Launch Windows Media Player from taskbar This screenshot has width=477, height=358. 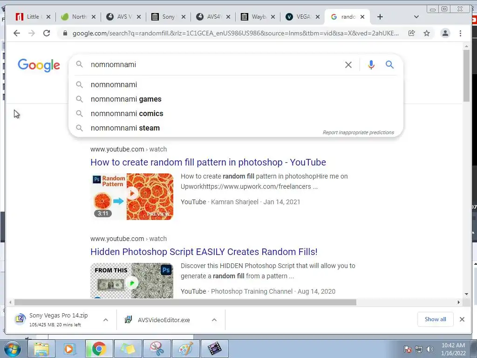pyautogui.click(x=70, y=349)
